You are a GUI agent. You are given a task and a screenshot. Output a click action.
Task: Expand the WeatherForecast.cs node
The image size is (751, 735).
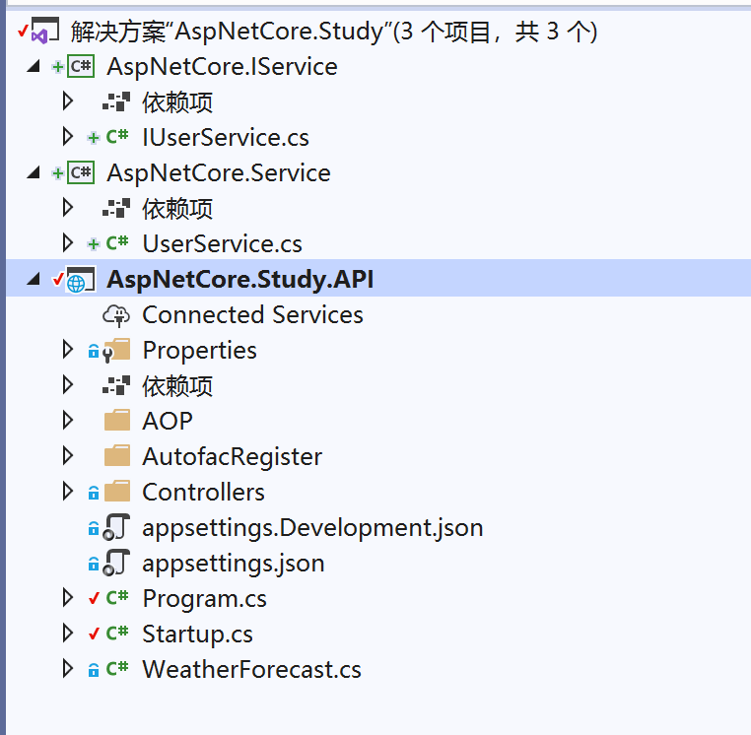(68, 668)
